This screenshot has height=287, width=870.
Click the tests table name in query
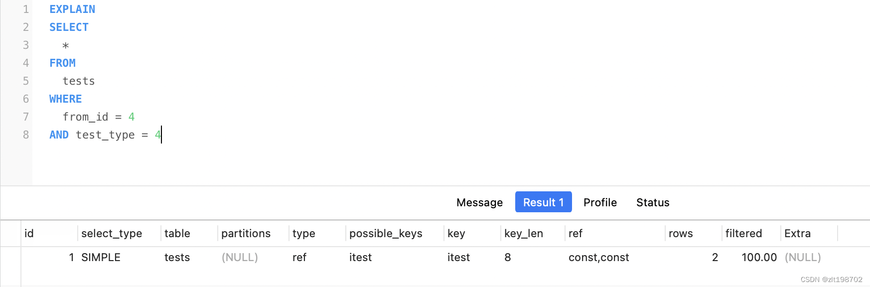79,81
